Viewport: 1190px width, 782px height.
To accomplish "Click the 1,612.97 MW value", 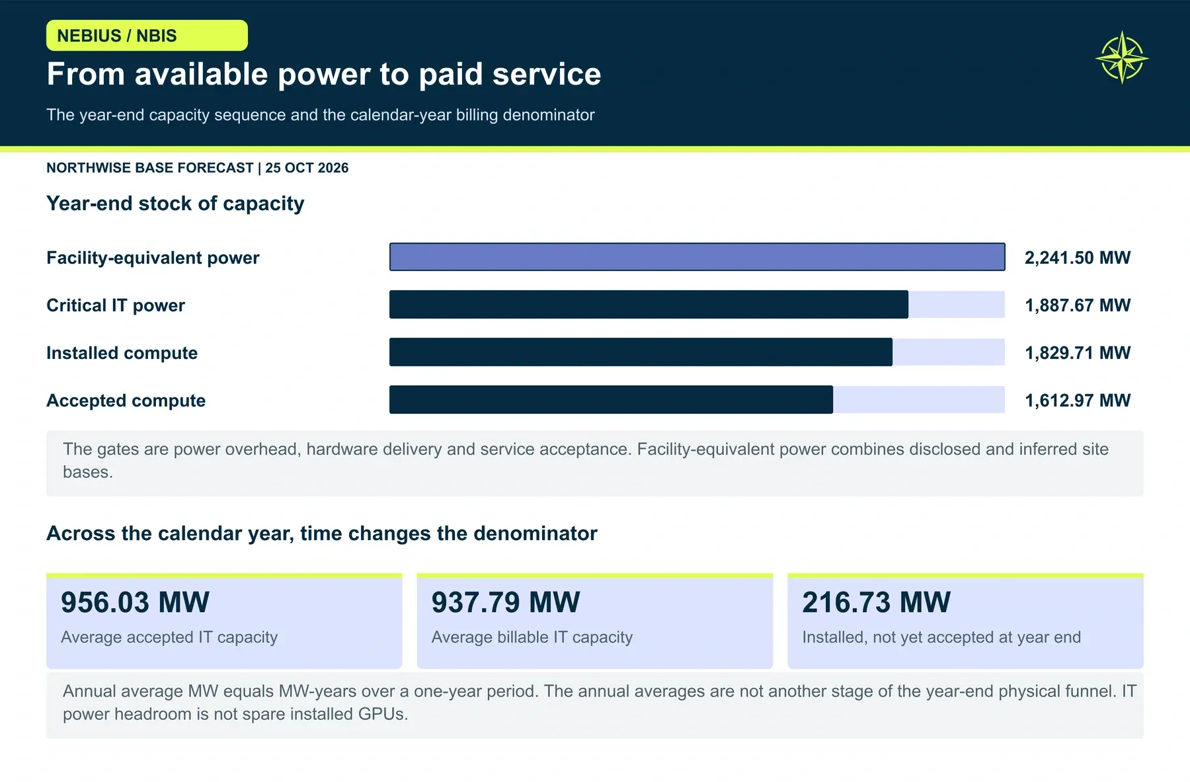I will click(x=1078, y=401).
